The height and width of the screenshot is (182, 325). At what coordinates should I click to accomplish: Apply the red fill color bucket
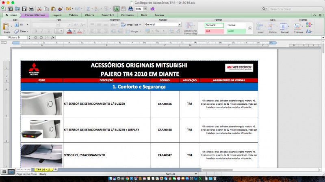[x=69, y=31]
